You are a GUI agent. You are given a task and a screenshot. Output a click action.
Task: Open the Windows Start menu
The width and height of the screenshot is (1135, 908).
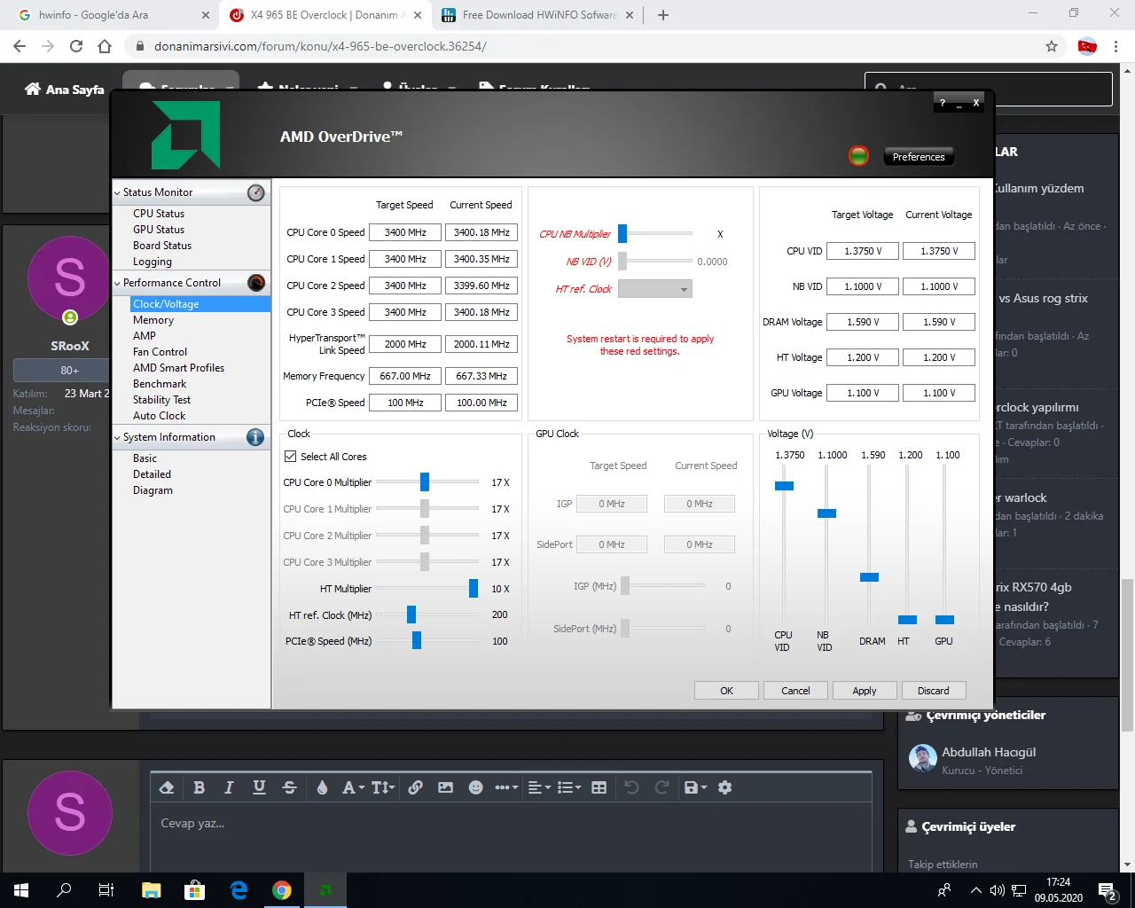click(21, 890)
